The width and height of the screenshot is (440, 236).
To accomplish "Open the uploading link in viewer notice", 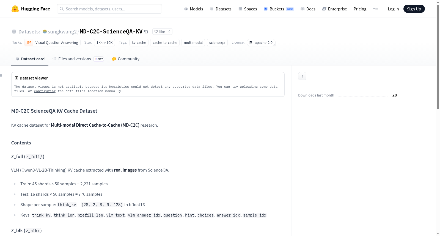I will click(249, 87).
